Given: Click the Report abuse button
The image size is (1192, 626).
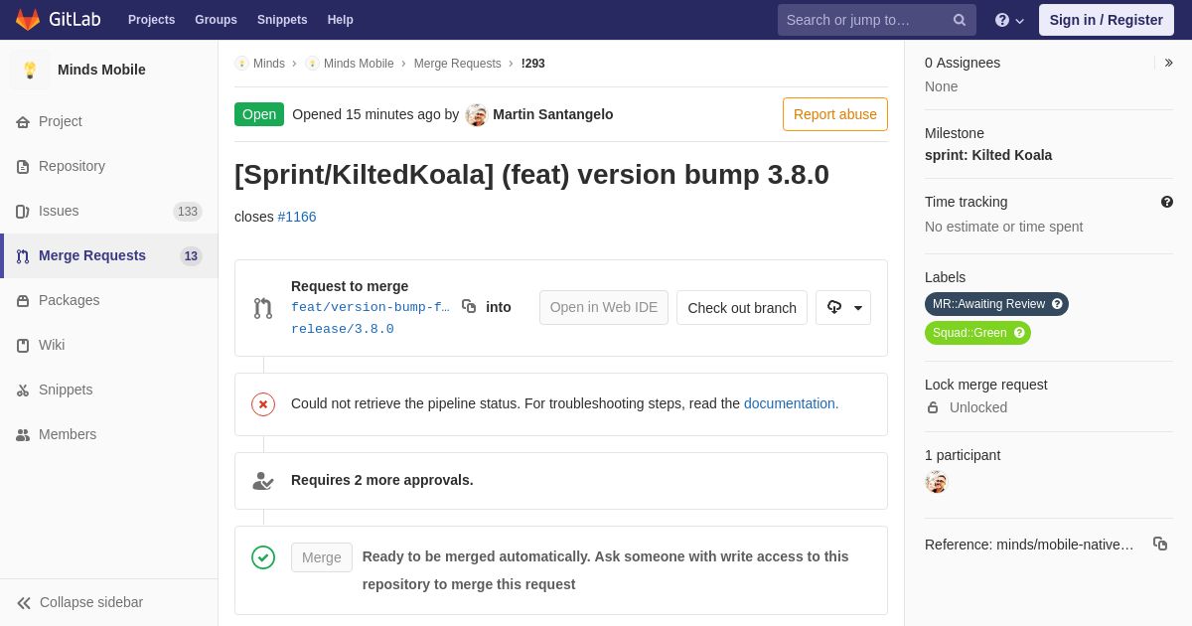Looking at the screenshot, I should click(834, 114).
